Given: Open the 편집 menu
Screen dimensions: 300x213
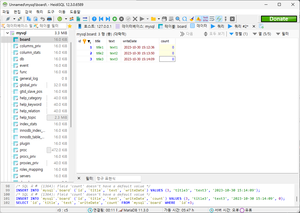Looking at the screenshot, I should click(17, 12).
